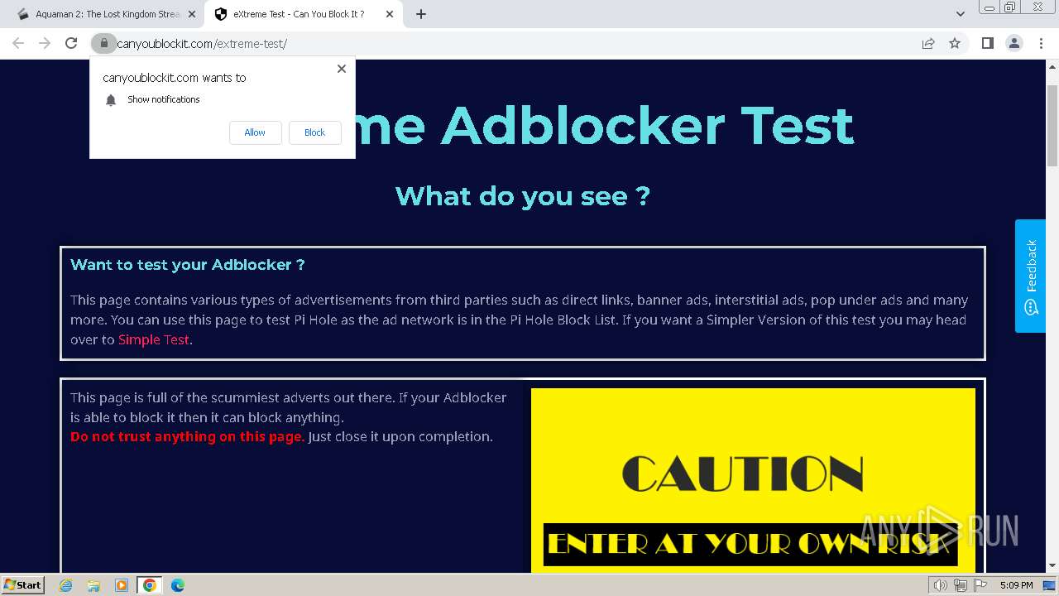Viewport: 1059px width, 596px height.
Task: Expand the tab search dropdown
Action: click(960, 14)
